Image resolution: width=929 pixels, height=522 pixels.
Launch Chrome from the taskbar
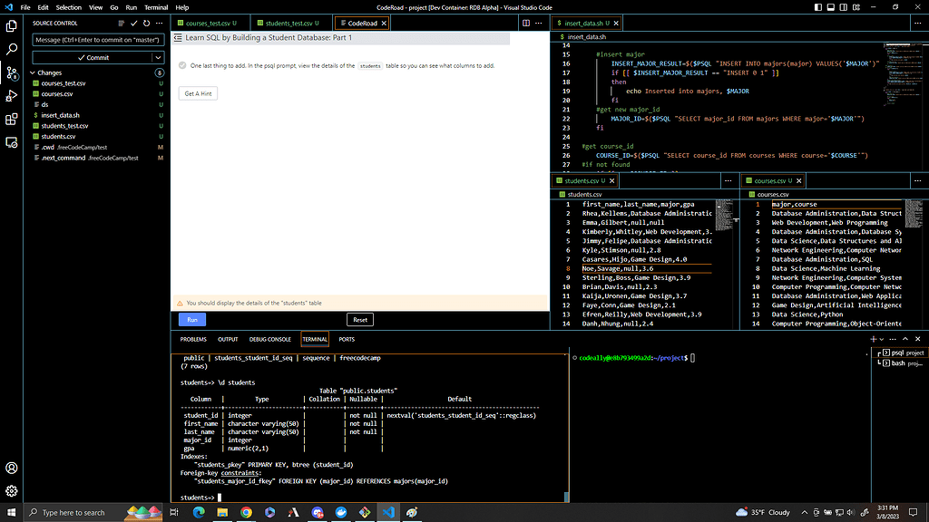pyautogui.click(x=246, y=512)
